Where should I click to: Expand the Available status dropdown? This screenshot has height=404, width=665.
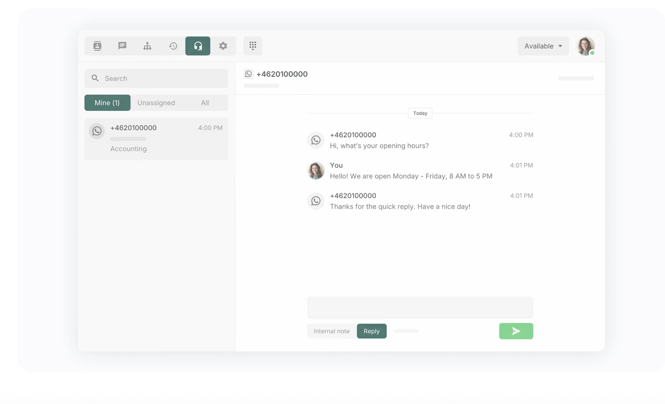coord(539,46)
